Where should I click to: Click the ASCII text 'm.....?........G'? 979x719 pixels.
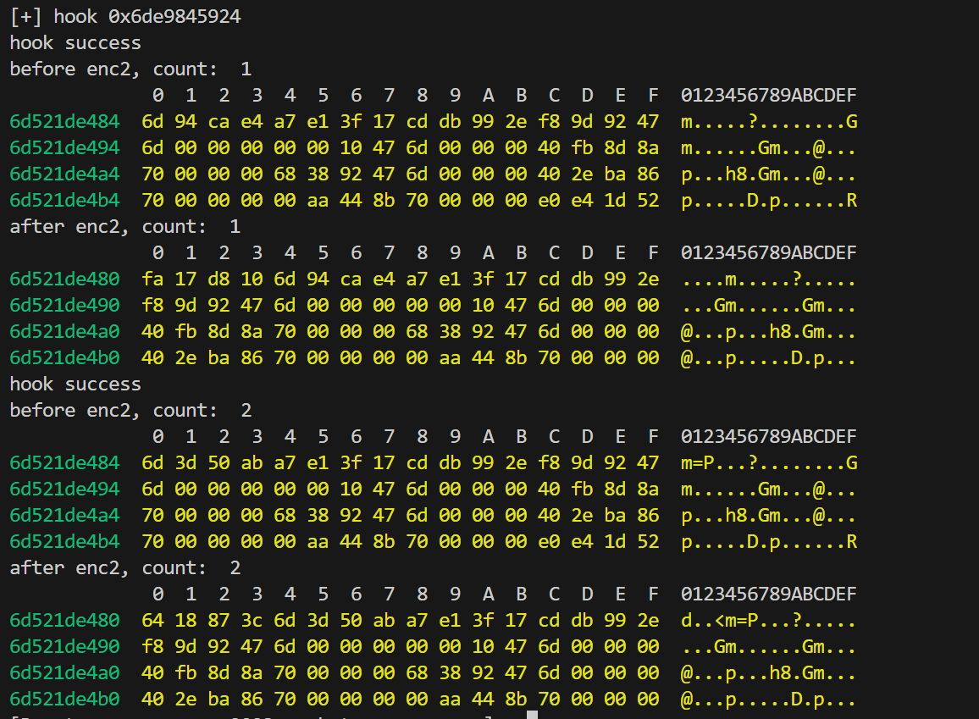[x=768, y=122]
